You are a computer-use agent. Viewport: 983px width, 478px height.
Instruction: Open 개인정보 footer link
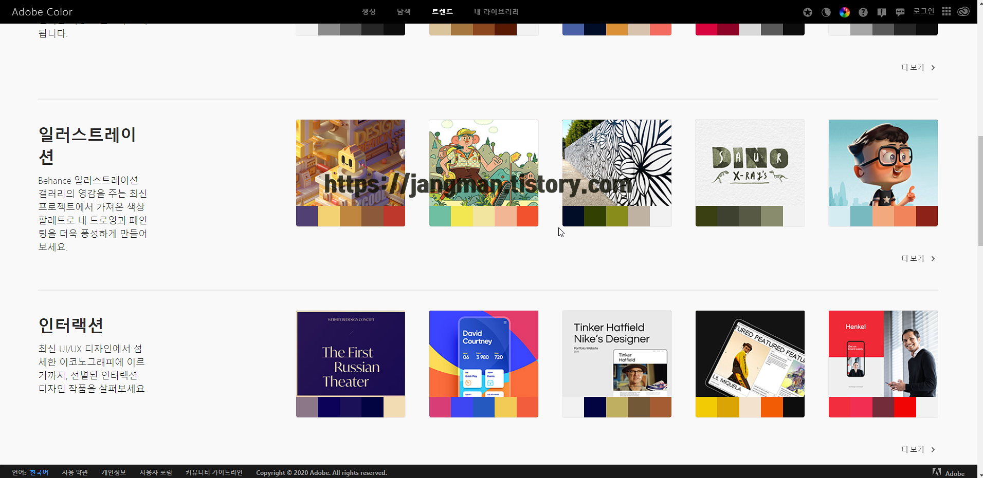coord(114,473)
